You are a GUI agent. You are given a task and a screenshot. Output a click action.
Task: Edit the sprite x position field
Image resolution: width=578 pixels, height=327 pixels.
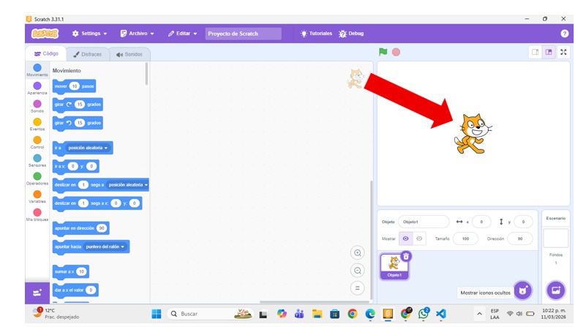[x=481, y=222]
